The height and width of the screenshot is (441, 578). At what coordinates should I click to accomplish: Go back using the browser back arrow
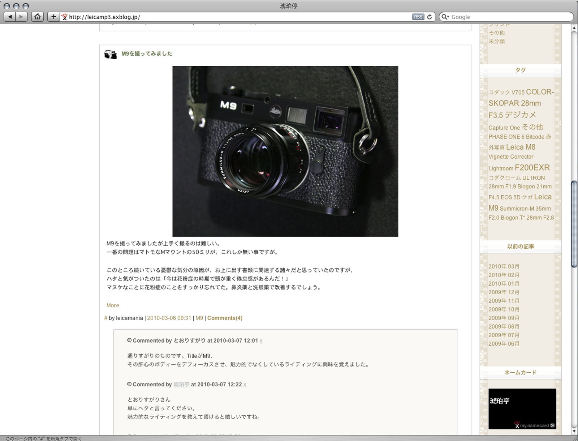(x=10, y=17)
